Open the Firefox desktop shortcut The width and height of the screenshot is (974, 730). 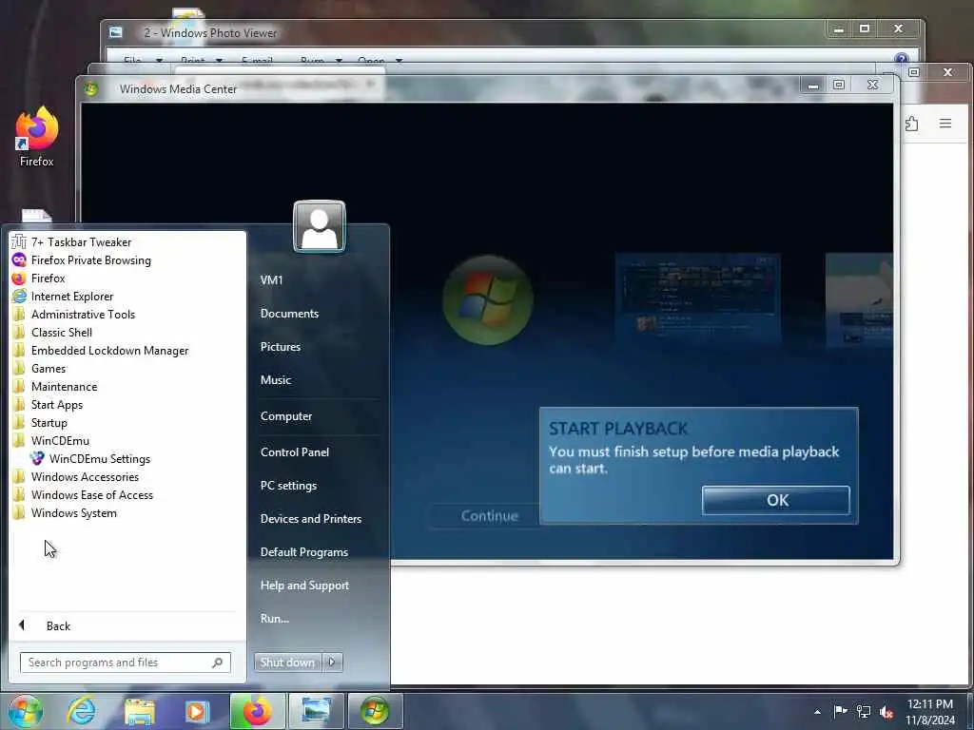pos(37,137)
